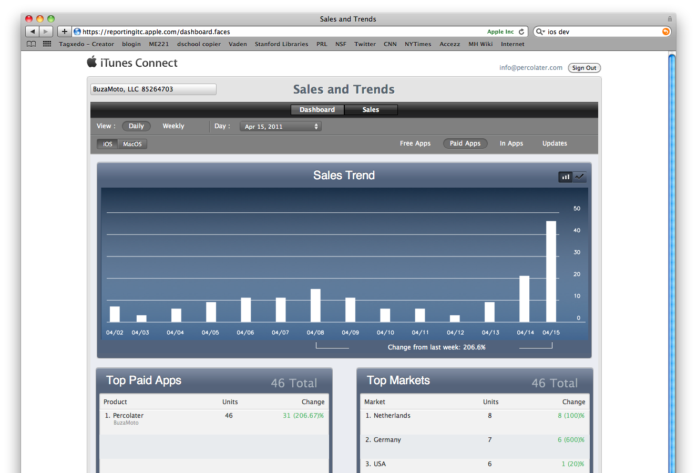Screen dimensions: 697x473
Task: Show Paid Apps data
Action: (x=465, y=143)
